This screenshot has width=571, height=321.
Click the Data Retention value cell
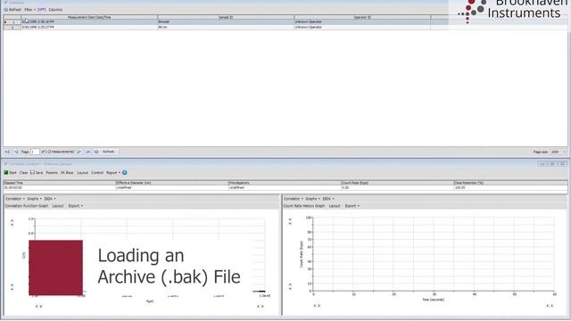point(510,188)
